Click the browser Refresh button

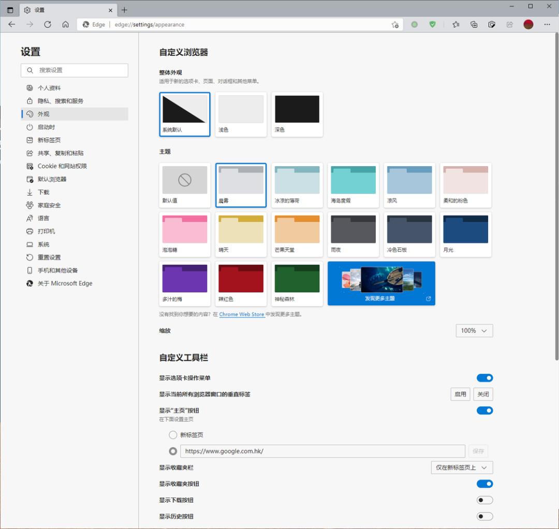48,24
